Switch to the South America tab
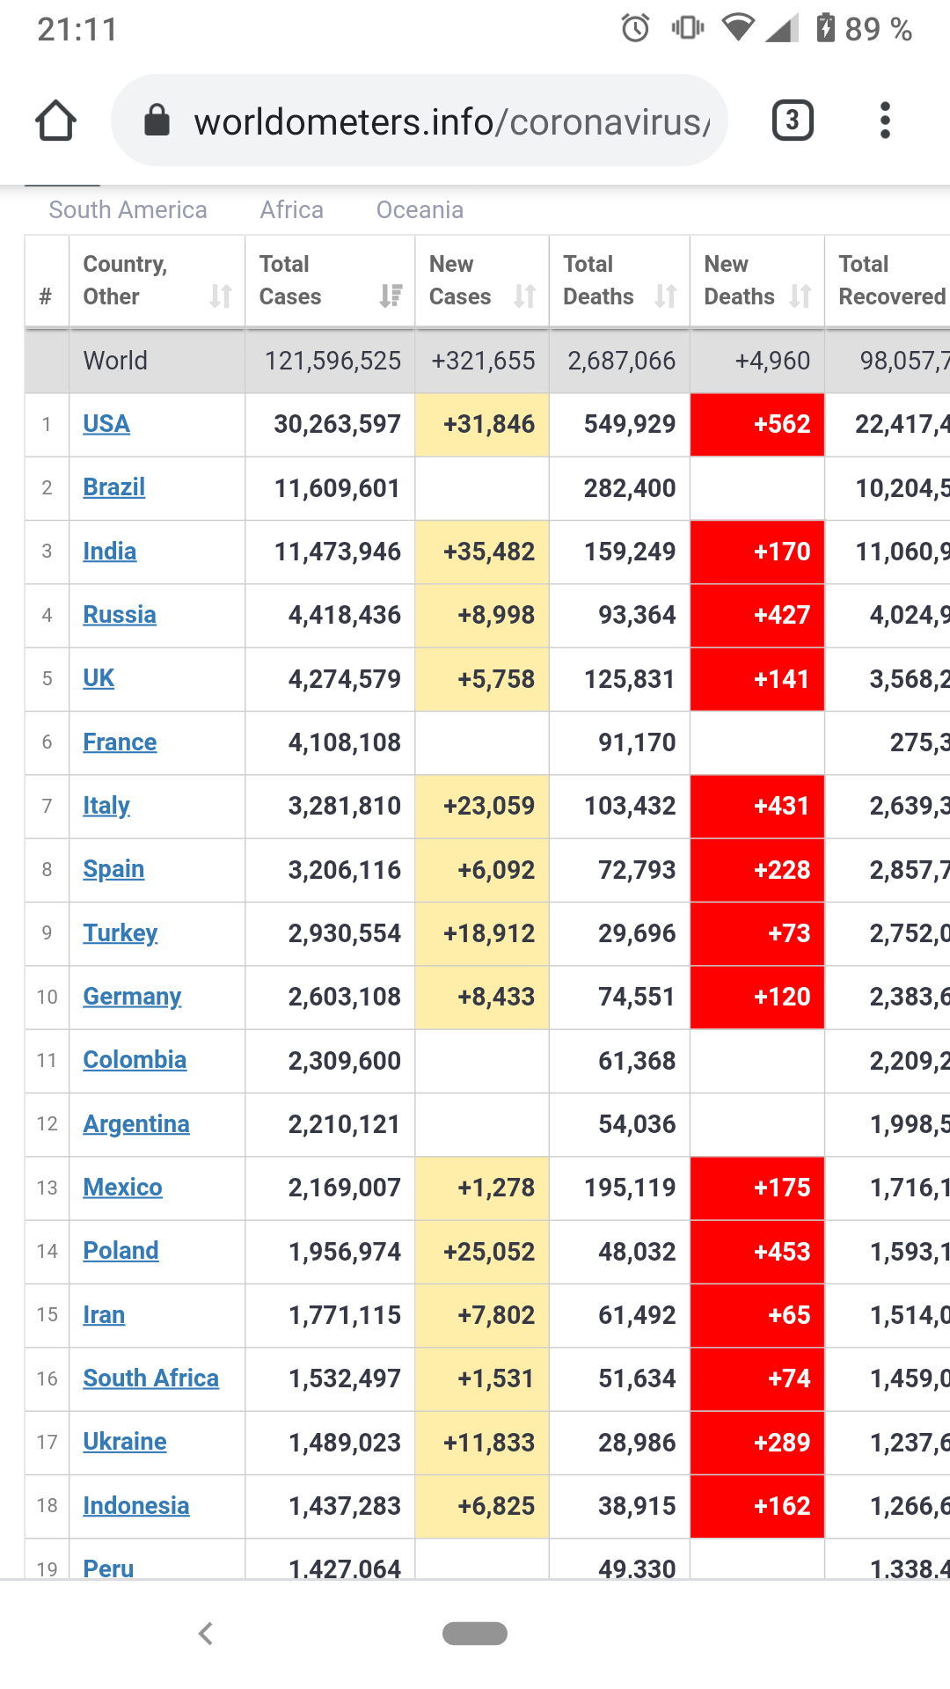This screenshot has height=1689, width=950. [128, 210]
